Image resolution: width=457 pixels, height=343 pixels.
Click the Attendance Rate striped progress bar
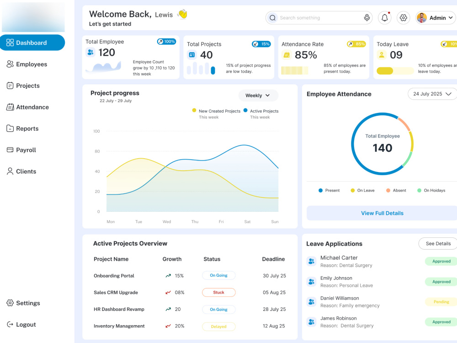(295, 70)
